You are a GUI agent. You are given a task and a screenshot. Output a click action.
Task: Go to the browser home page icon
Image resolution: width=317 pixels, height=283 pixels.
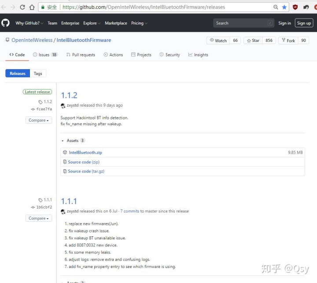pos(32,7)
